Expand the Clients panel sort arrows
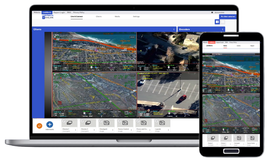This screenshot has height=168, width=280. 174,29
